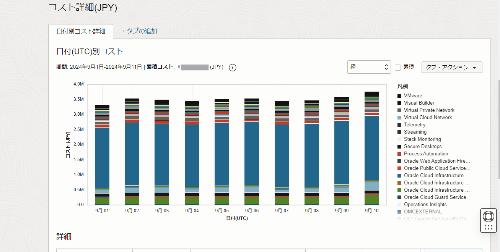Click the Visual Builder legend marker
Screen dimensions: 500x252
point(399,103)
